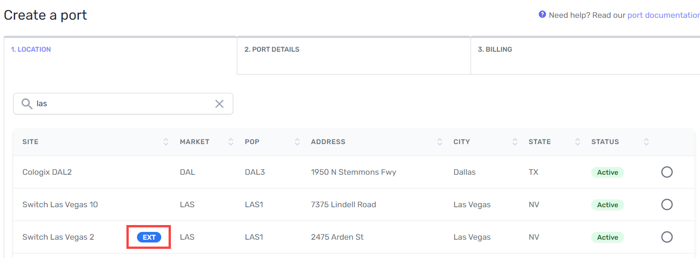The height and width of the screenshot is (258, 700).
Task: Open the port documentation link
Action: [663, 15]
